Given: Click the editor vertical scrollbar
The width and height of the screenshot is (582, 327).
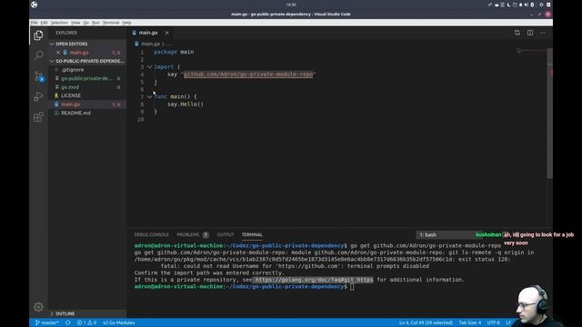Looking at the screenshot, I should point(549,113).
